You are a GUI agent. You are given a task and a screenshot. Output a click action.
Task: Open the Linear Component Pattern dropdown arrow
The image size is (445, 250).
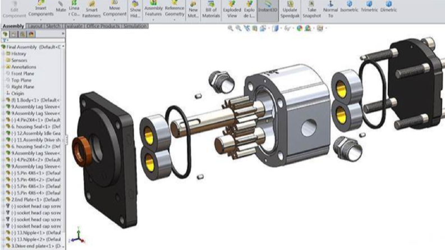pos(74,20)
